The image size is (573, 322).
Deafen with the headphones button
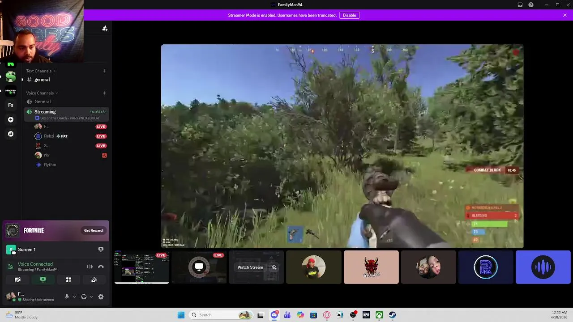(84, 297)
